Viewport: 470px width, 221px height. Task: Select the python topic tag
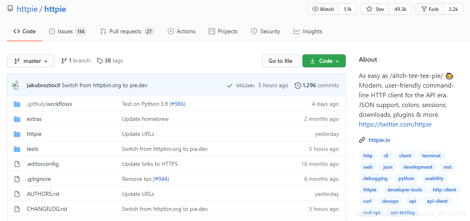(x=406, y=178)
